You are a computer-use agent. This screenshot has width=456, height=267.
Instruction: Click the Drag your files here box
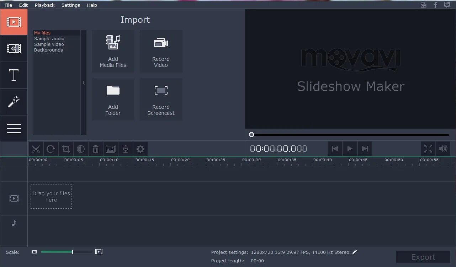[x=51, y=197]
